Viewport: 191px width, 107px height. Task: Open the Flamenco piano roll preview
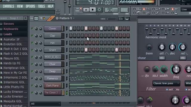click(99, 78)
